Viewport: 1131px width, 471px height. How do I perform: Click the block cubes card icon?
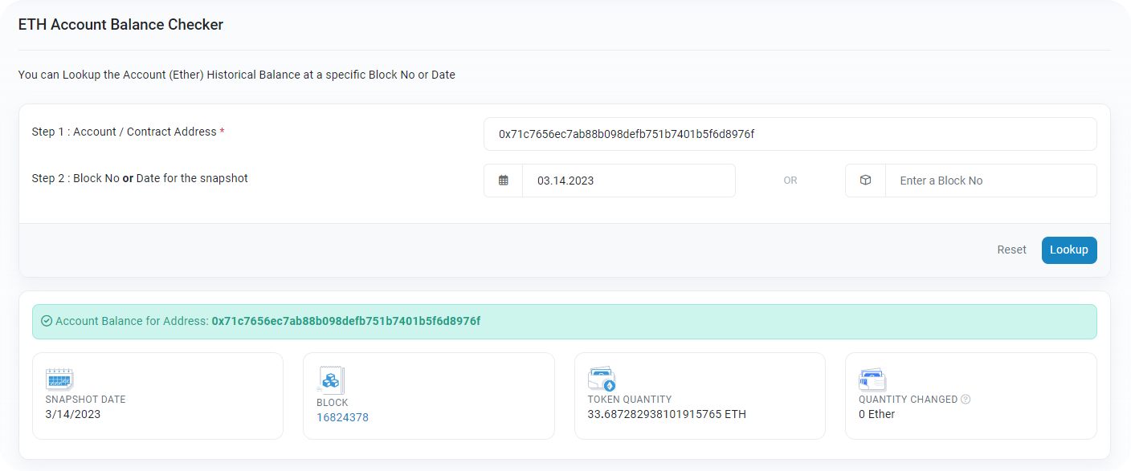331,380
